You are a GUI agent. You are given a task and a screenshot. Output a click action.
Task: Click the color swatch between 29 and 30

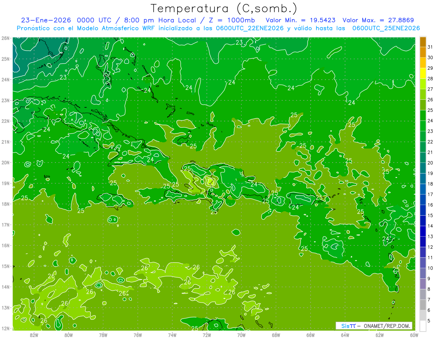point(423,63)
